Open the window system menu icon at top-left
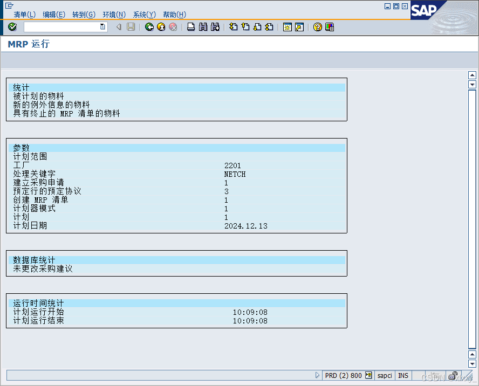The width and height of the screenshot is (479, 386). (x=10, y=5)
